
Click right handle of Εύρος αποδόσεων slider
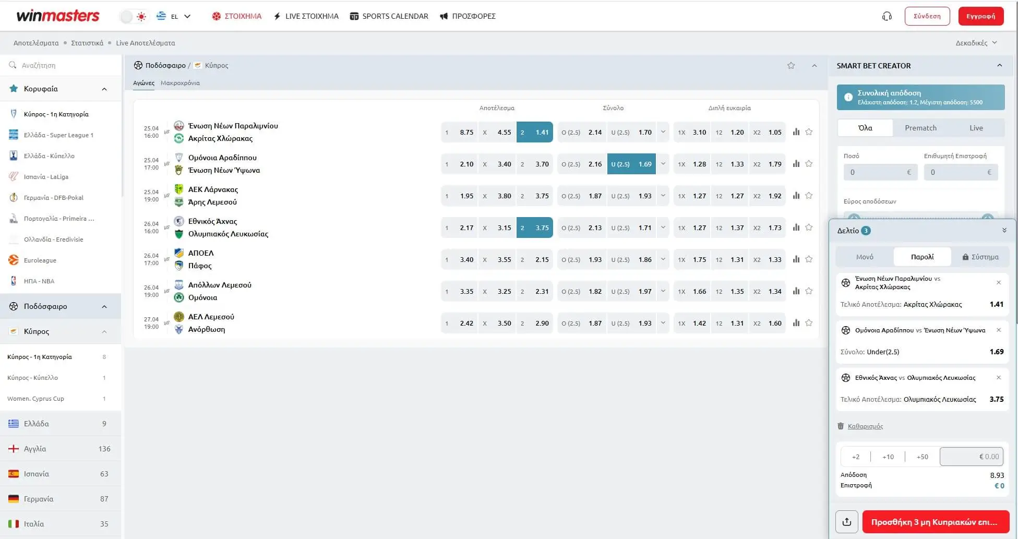tap(988, 218)
